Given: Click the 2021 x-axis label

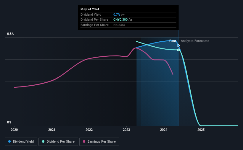Looking at the screenshot, I should pos(52,130).
